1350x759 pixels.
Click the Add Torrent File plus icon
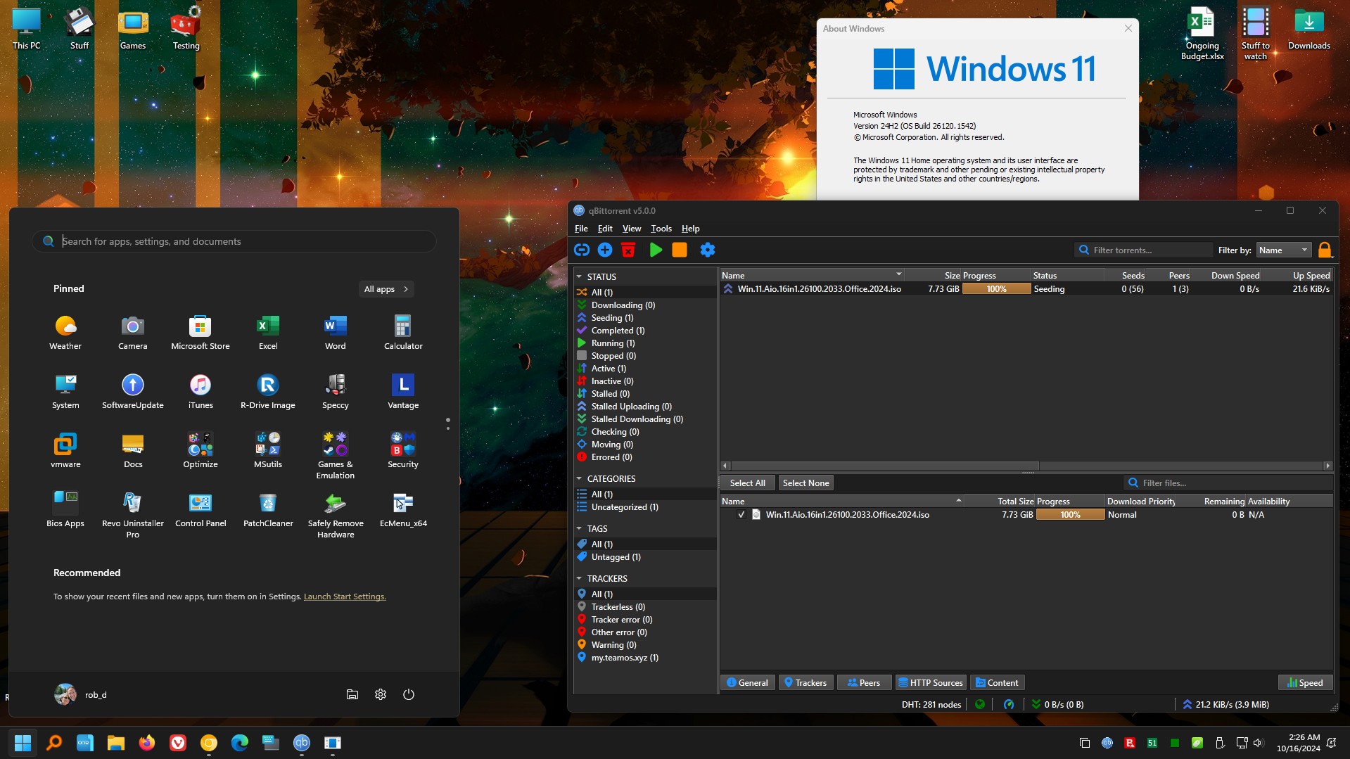click(605, 250)
